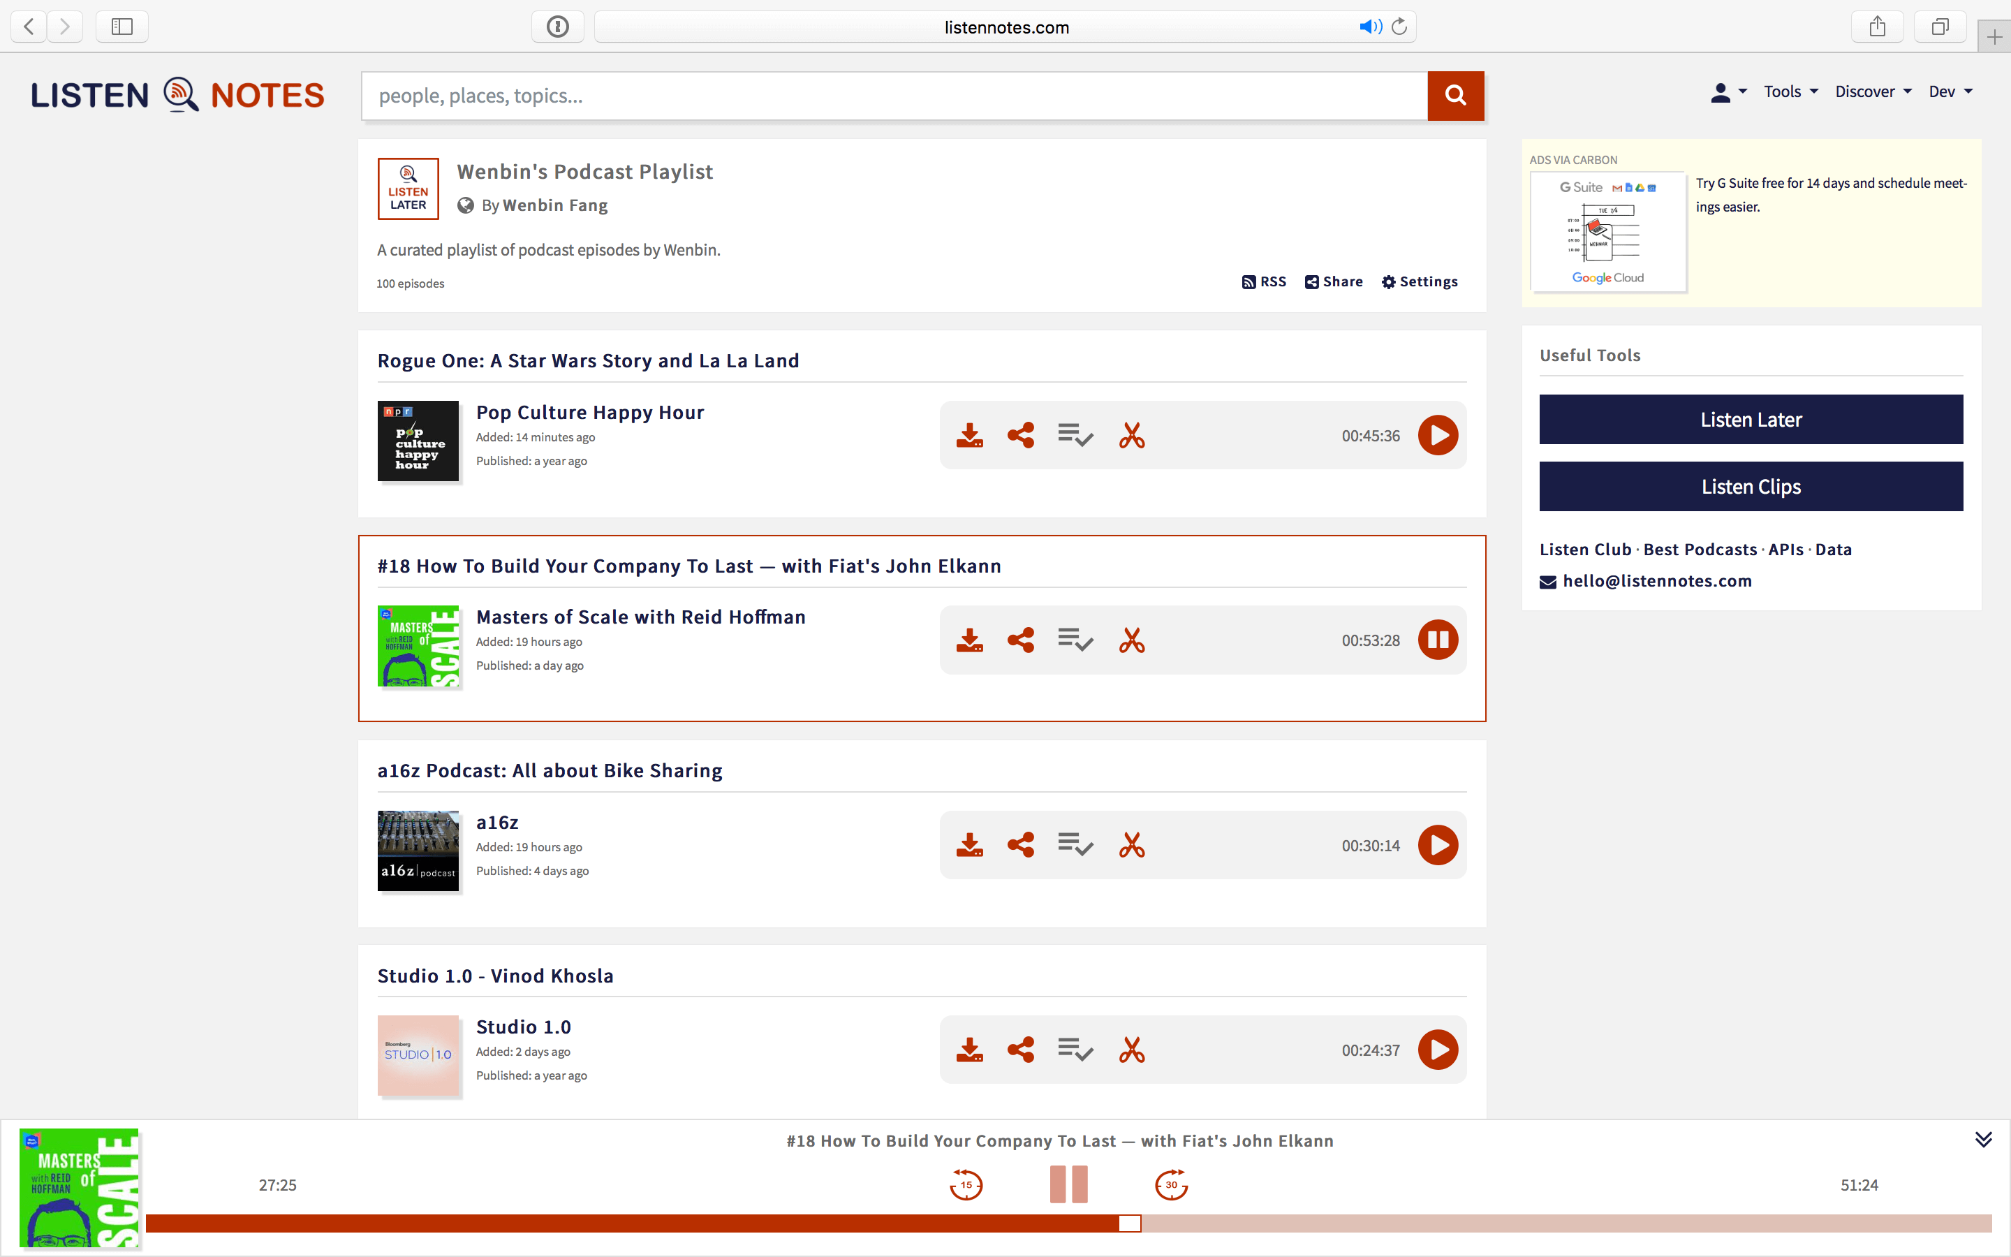Mute the tab audio speaker icon
Image resolution: width=2011 pixels, height=1257 pixels.
[x=1369, y=27]
